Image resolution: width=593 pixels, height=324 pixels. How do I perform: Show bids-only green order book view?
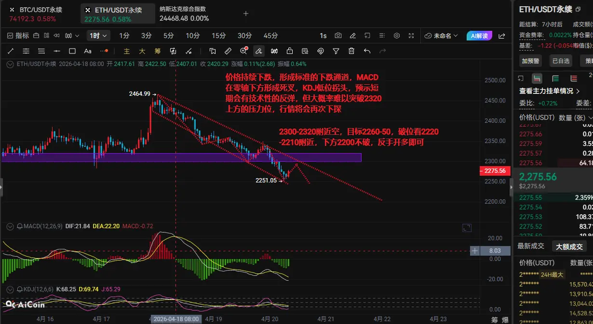[555, 78]
